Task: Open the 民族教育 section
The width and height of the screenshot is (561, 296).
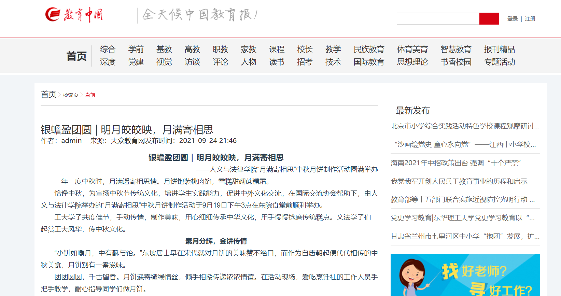Action: [x=369, y=50]
